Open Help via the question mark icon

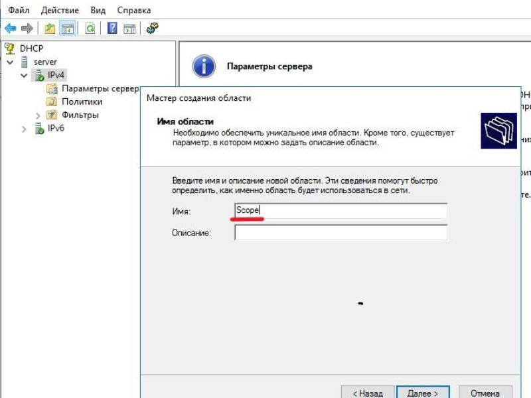[x=112, y=28]
